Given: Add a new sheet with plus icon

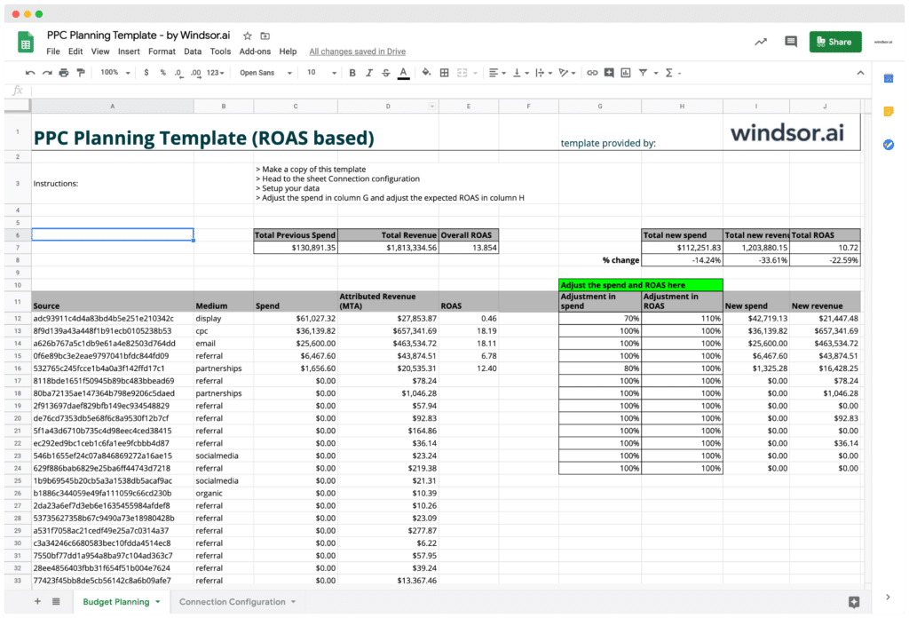Looking at the screenshot, I should (37, 602).
